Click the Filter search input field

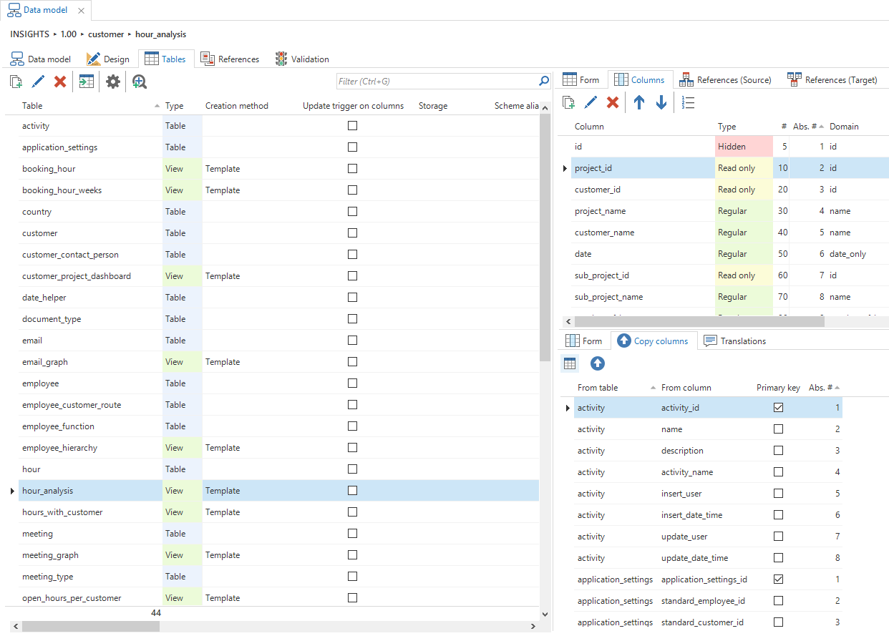tap(437, 82)
